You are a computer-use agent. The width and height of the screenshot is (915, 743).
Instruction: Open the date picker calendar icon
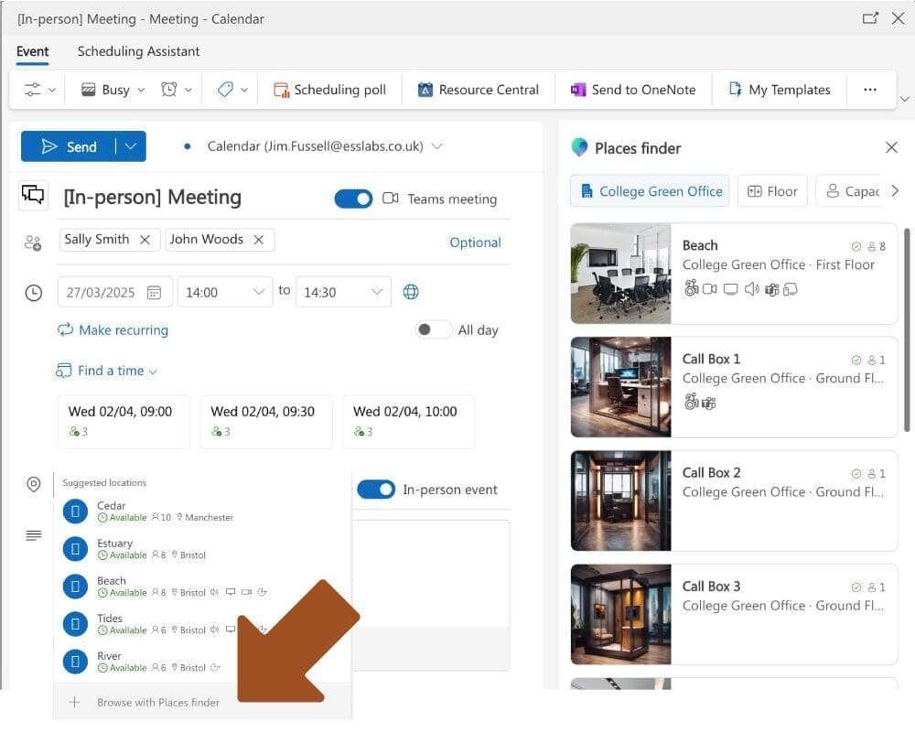click(x=154, y=293)
